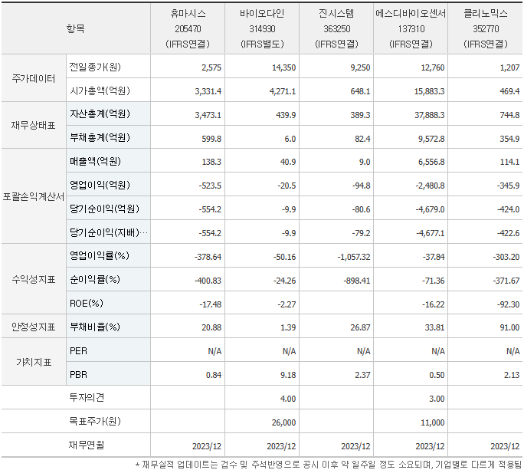Image resolution: width=524 pixels, height=470 pixels.
Task: Click the 부채비율(%) row label
Action: [x=94, y=327]
